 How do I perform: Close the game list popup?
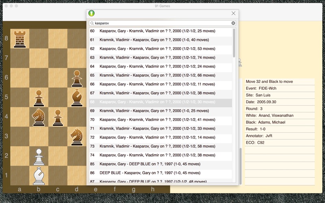[233, 13]
